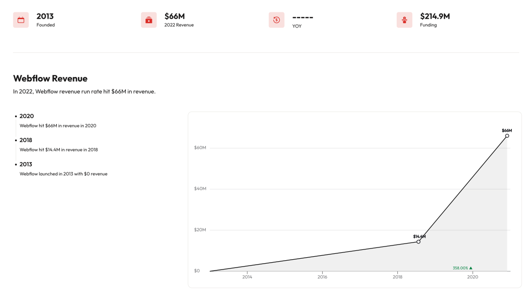Click the Webflow Revenue heading
The width and height of the screenshot is (529, 294).
(50, 78)
